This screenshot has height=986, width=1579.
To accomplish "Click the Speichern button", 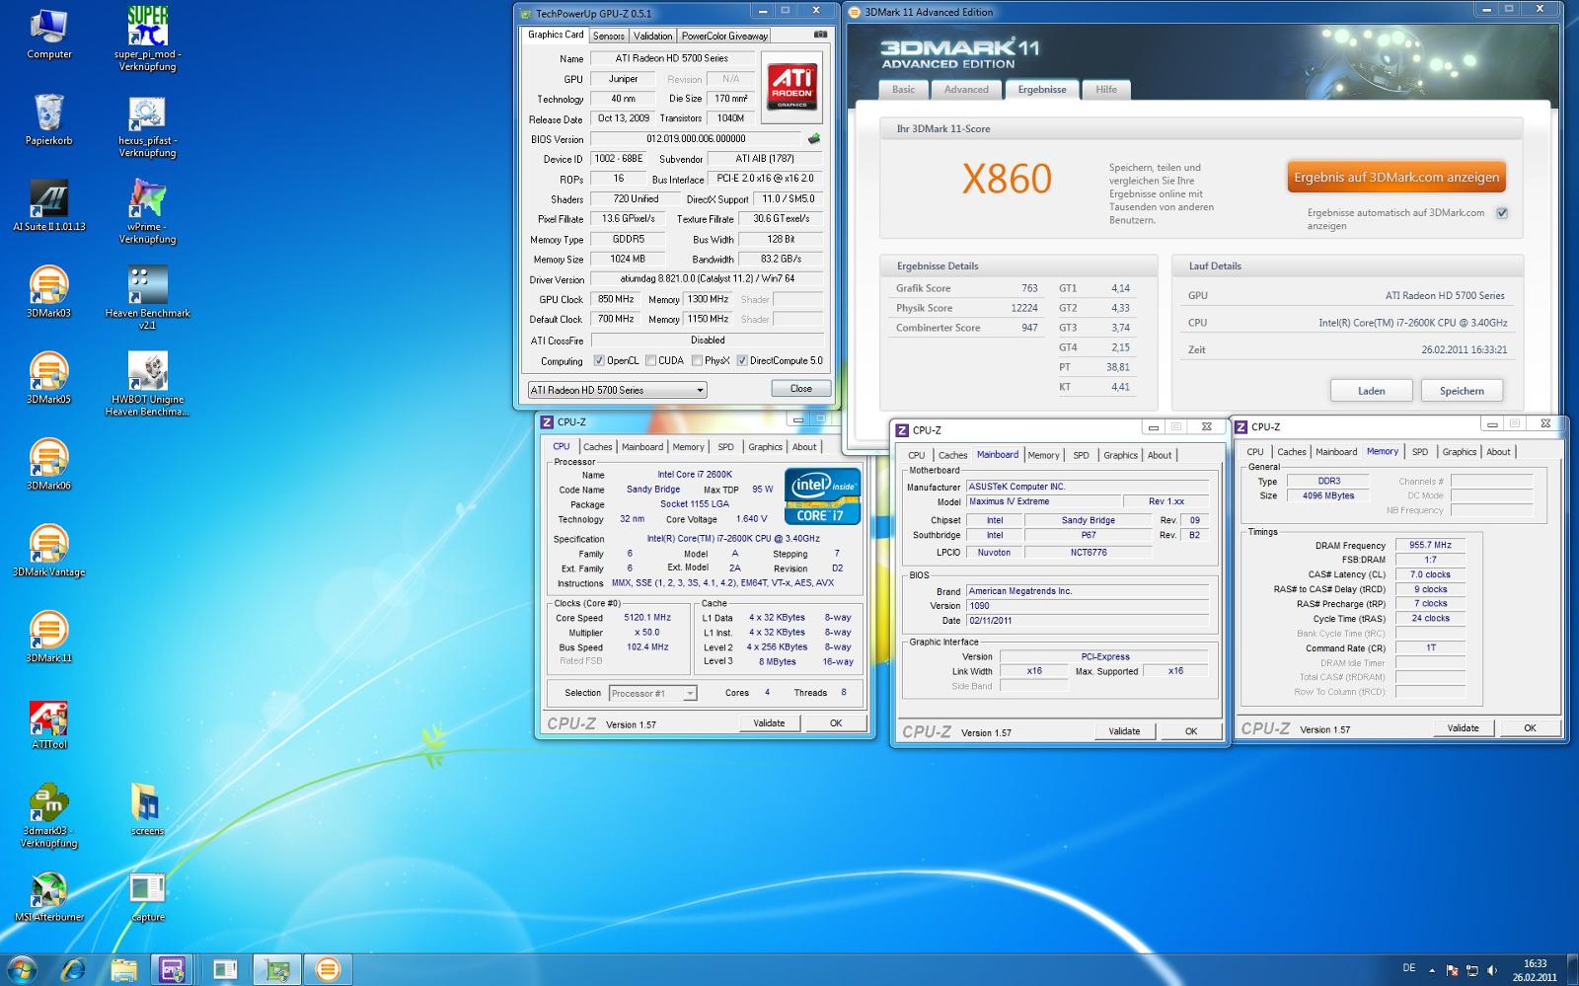I will pos(1462,391).
